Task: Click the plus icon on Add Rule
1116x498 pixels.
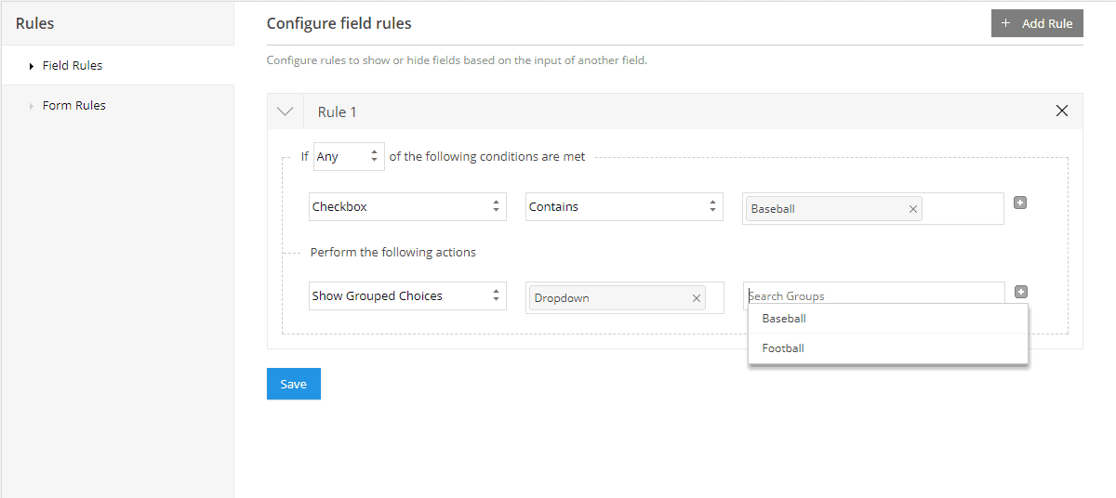Action: (1005, 23)
